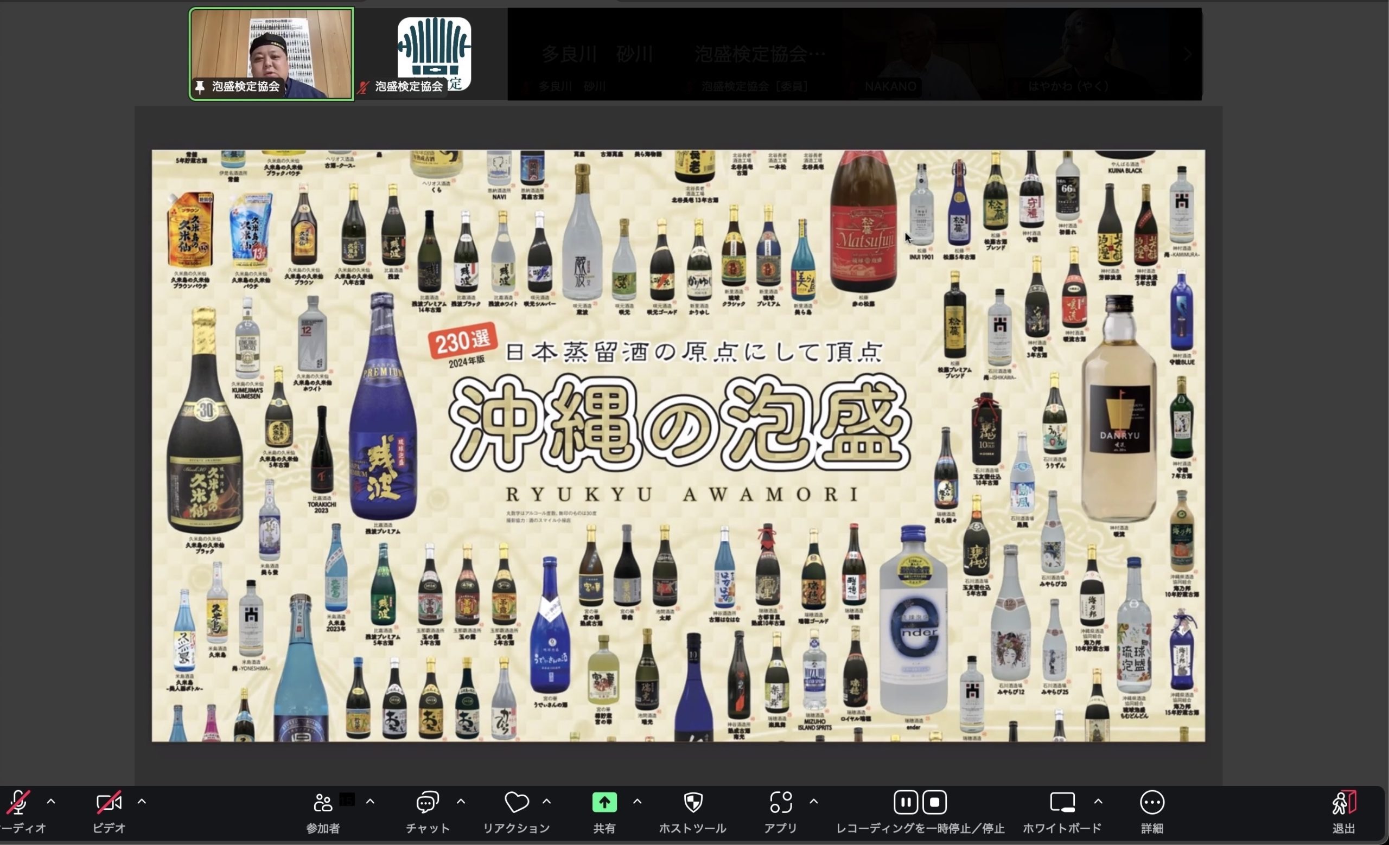Click the DANRYU bottle image
The width and height of the screenshot is (1389, 845).
[1119, 409]
